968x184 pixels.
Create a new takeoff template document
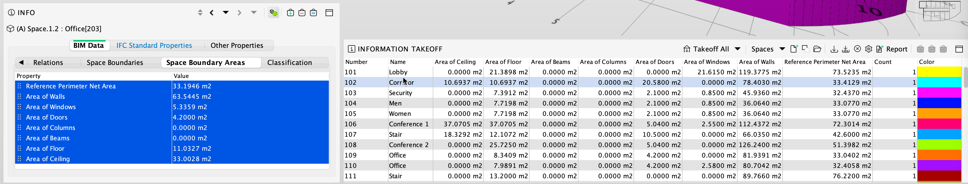(794, 49)
